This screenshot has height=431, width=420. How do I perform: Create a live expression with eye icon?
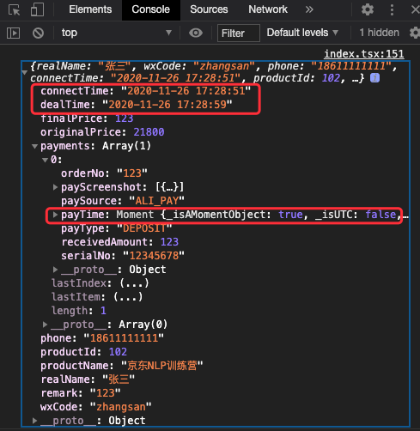196,33
